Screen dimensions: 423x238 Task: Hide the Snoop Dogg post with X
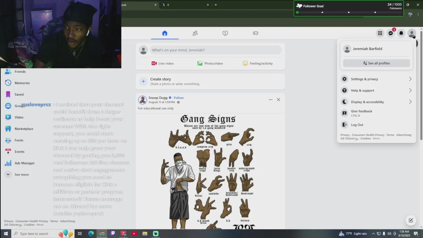tap(279, 99)
